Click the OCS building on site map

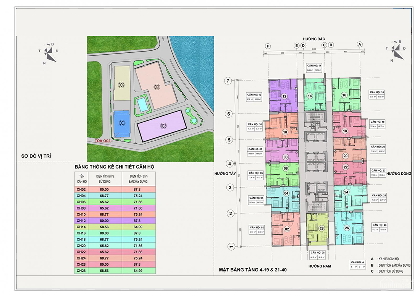point(121,84)
